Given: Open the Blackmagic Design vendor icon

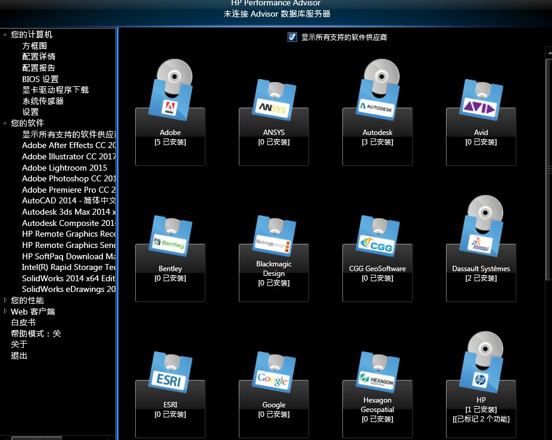Looking at the screenshot, I should click(274, 236).
